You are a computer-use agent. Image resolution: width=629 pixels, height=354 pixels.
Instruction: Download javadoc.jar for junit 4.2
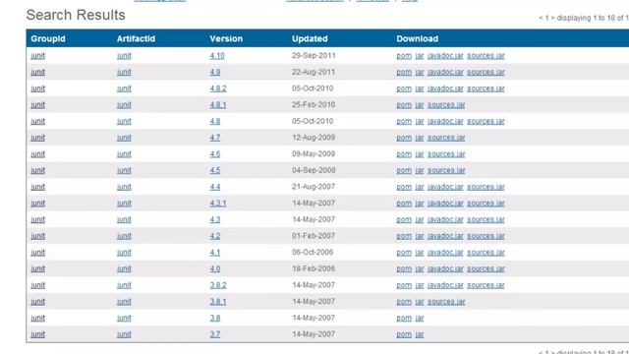pos(445,236)
